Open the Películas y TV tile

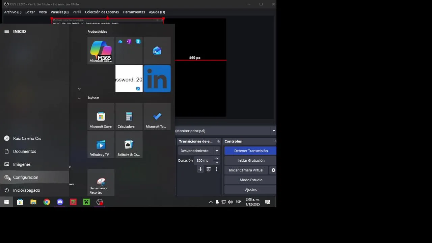point(101,144)
